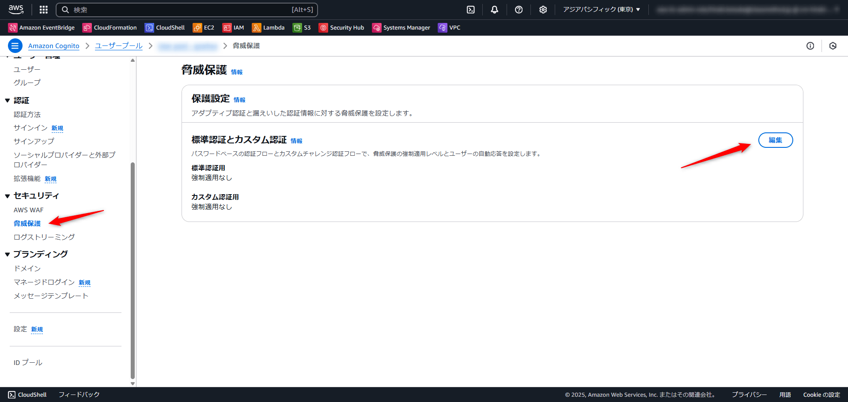This screenshot has height=402, width=848.
Task: Open ログストリーミング in the sidebar
Action: 44,237
